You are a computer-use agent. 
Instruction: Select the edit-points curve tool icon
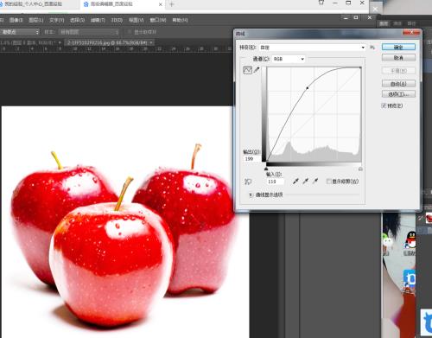tap(247, 70)
